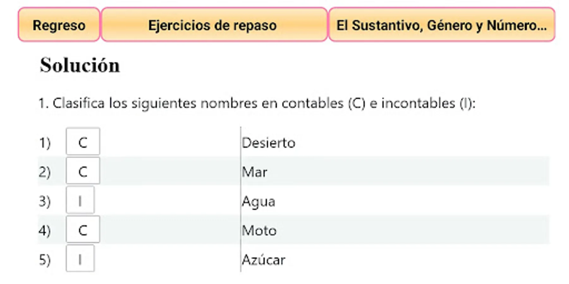Click the word Desierto
This screenshot has width=569, height=284.
(268, 143)
